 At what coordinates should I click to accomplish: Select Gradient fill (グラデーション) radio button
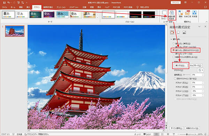(x=173, y=47)
